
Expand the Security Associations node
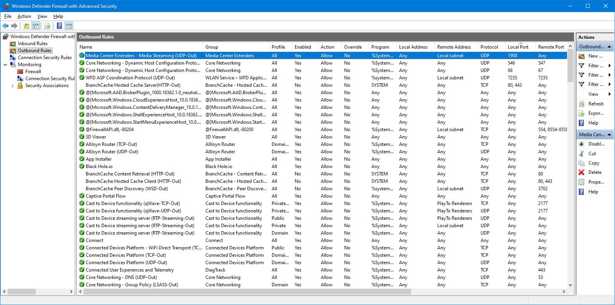click(x=12, y=86)
